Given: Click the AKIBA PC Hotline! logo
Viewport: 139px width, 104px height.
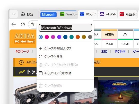Looking at the screenshot, I should [x=25, y=38].
